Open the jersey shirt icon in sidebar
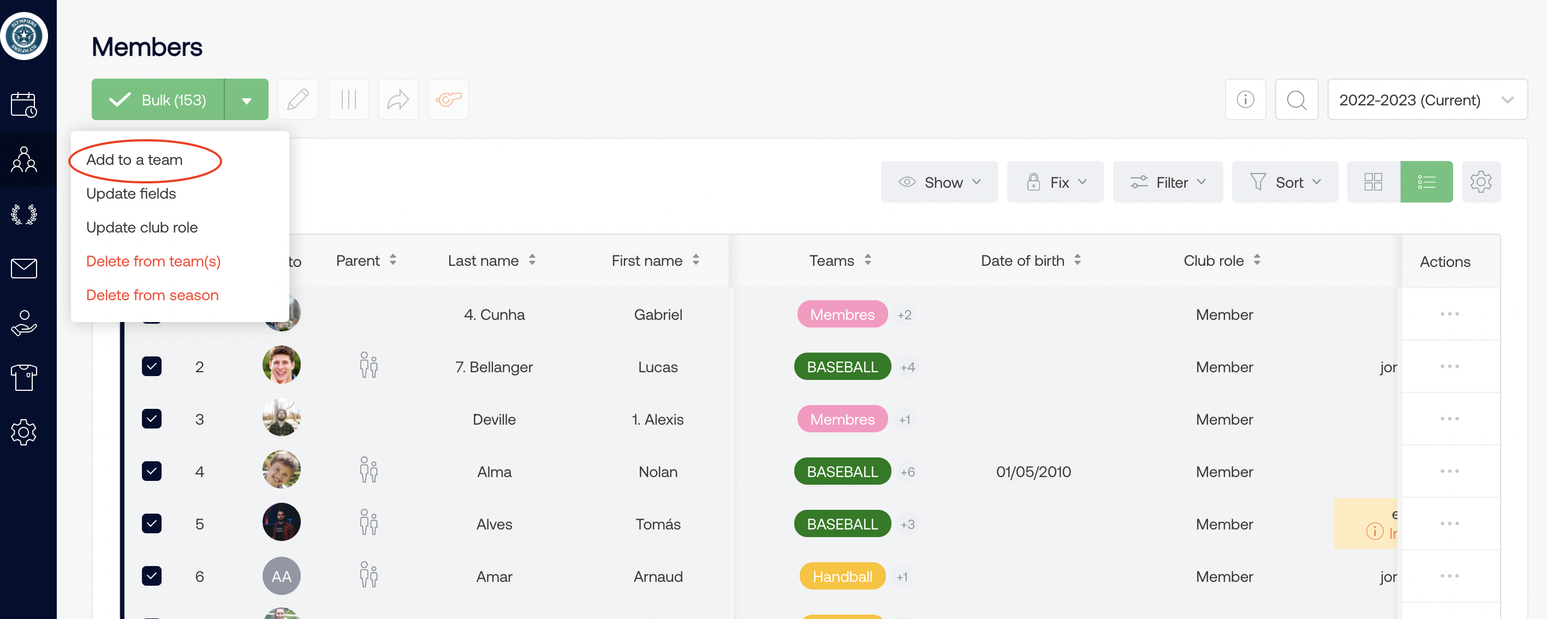Viewport: 1547px width, 619px height. tap(24, 378)
